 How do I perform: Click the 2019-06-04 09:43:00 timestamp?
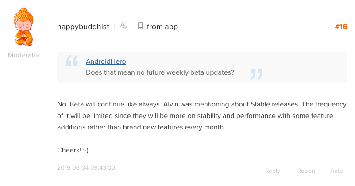pyautogui.click(x=86, y=168)
